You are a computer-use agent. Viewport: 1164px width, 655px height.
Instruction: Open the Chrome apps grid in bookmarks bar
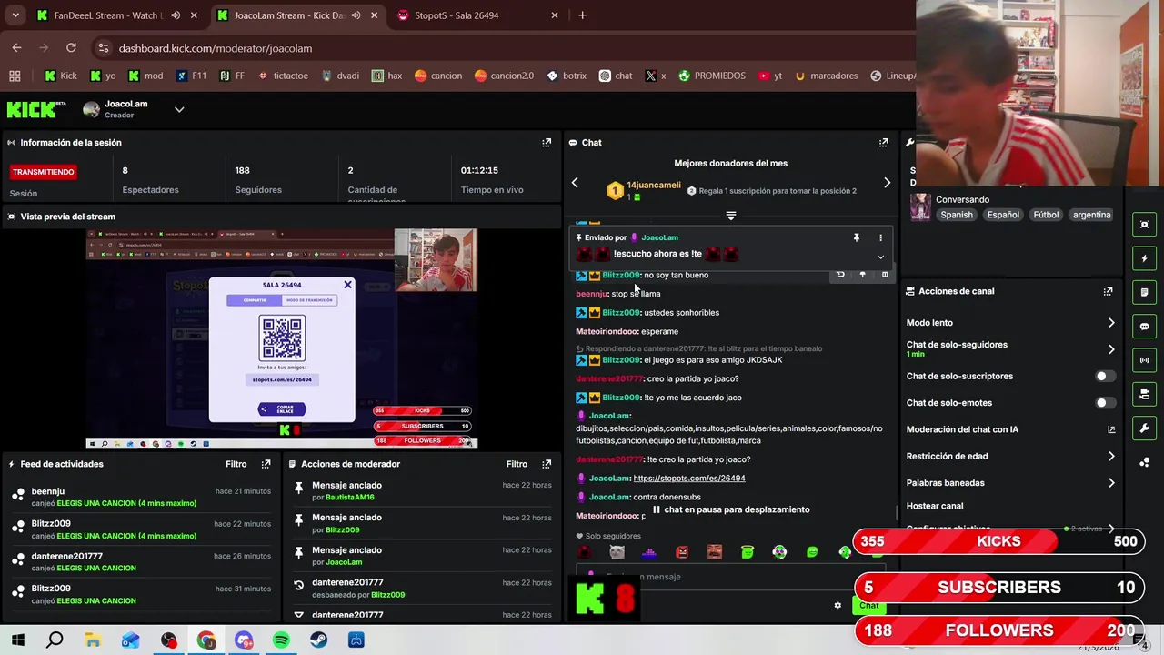point(15,76)
